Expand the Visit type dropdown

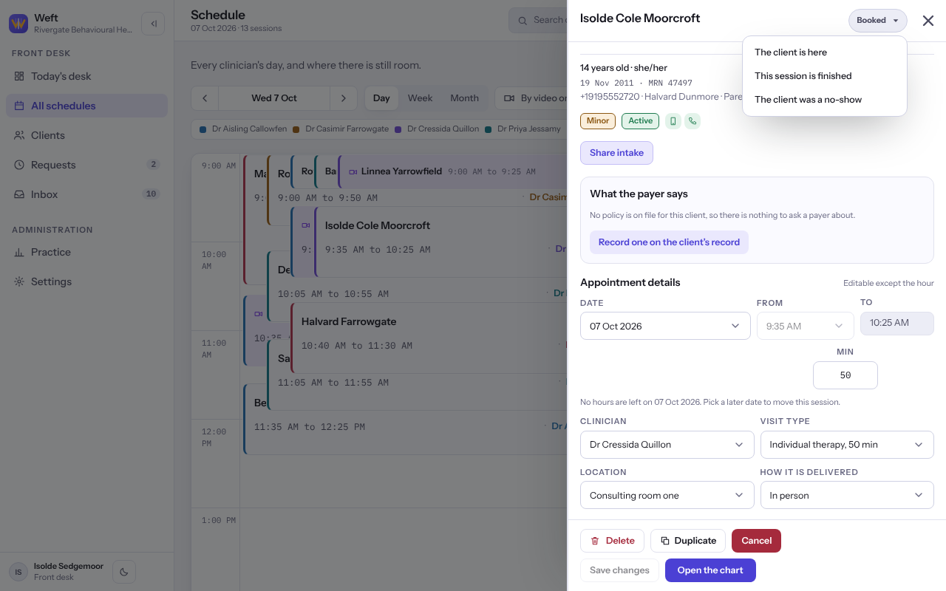pos(847,445)
